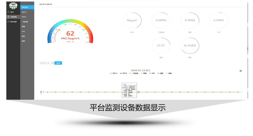Click the 返回 link in the breadcrumb
The width and height of the screenshot is (253, 136).
[40, 4]
